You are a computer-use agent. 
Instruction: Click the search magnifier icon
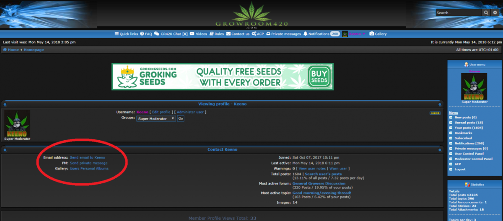click(486, 13)
